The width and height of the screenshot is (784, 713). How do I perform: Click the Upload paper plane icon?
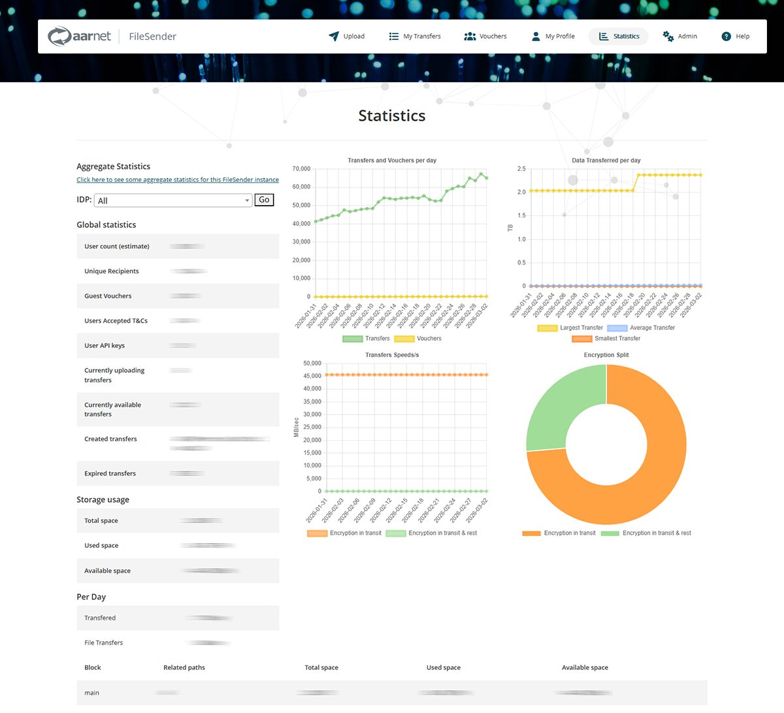pos(334,37)
